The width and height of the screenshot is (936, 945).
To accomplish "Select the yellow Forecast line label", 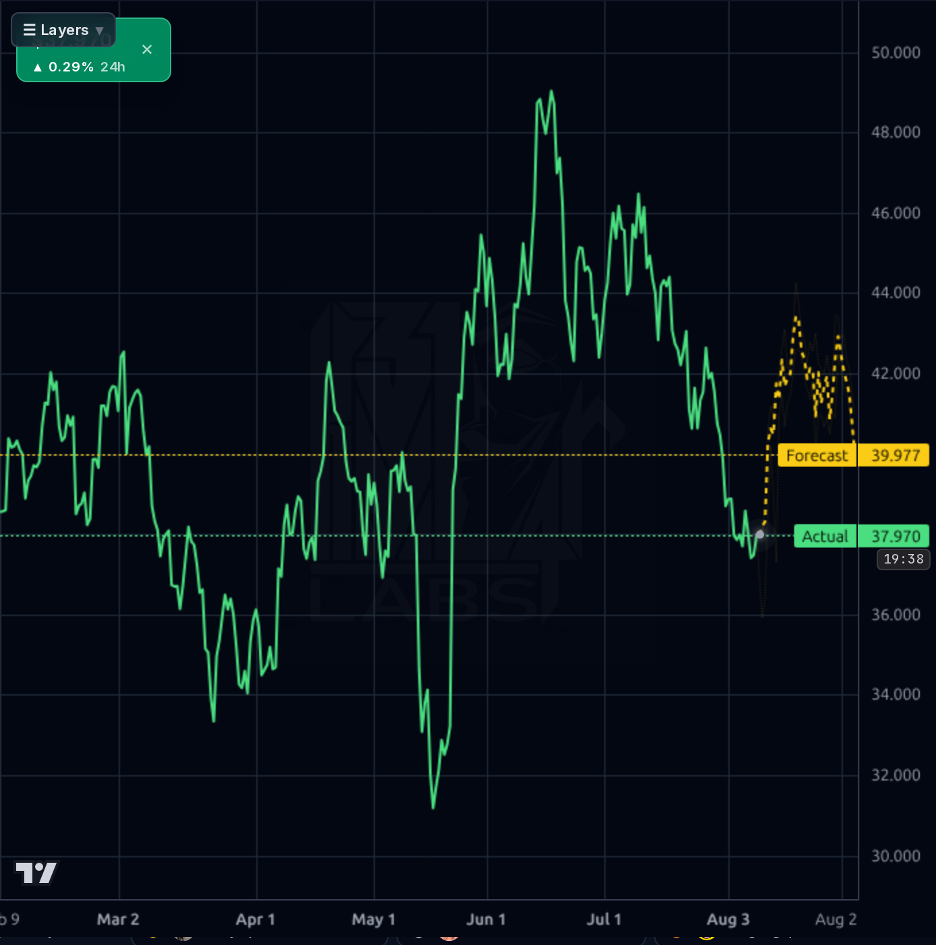I will 817,456.
